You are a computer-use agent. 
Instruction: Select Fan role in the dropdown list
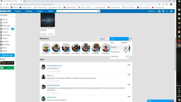[119, 43]
